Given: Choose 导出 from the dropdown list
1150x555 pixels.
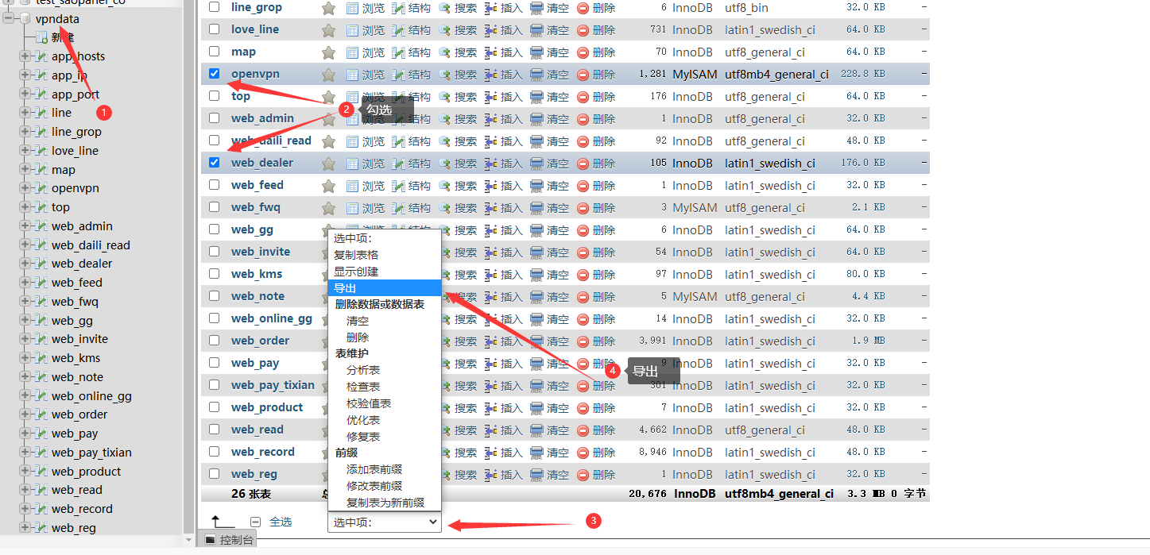Looking at the screenshot, I should [345, 288].
